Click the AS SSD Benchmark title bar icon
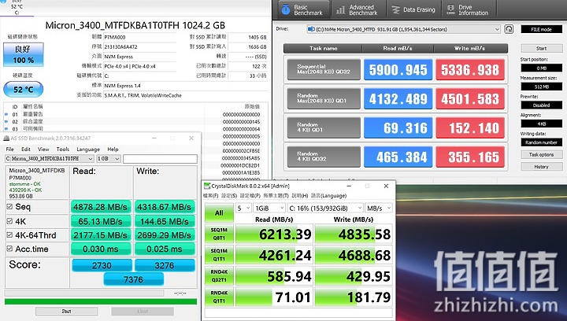Screen dimensions: 567x321 coord(6,138)
